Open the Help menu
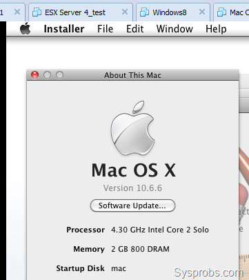This screenshot has width=249, height=280. click(x=216, y=29)
